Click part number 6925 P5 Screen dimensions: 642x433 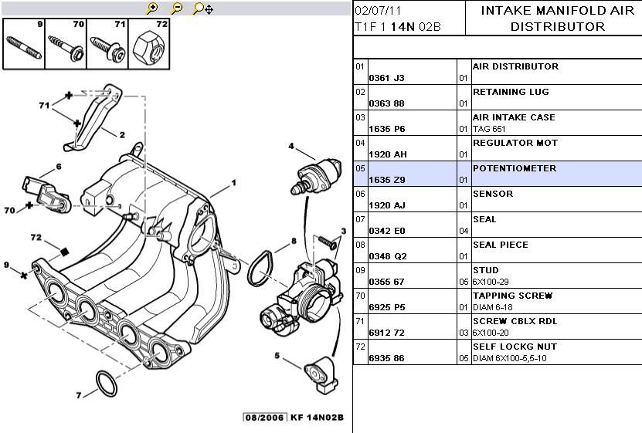pyautogui.click(x=387, y=307)
